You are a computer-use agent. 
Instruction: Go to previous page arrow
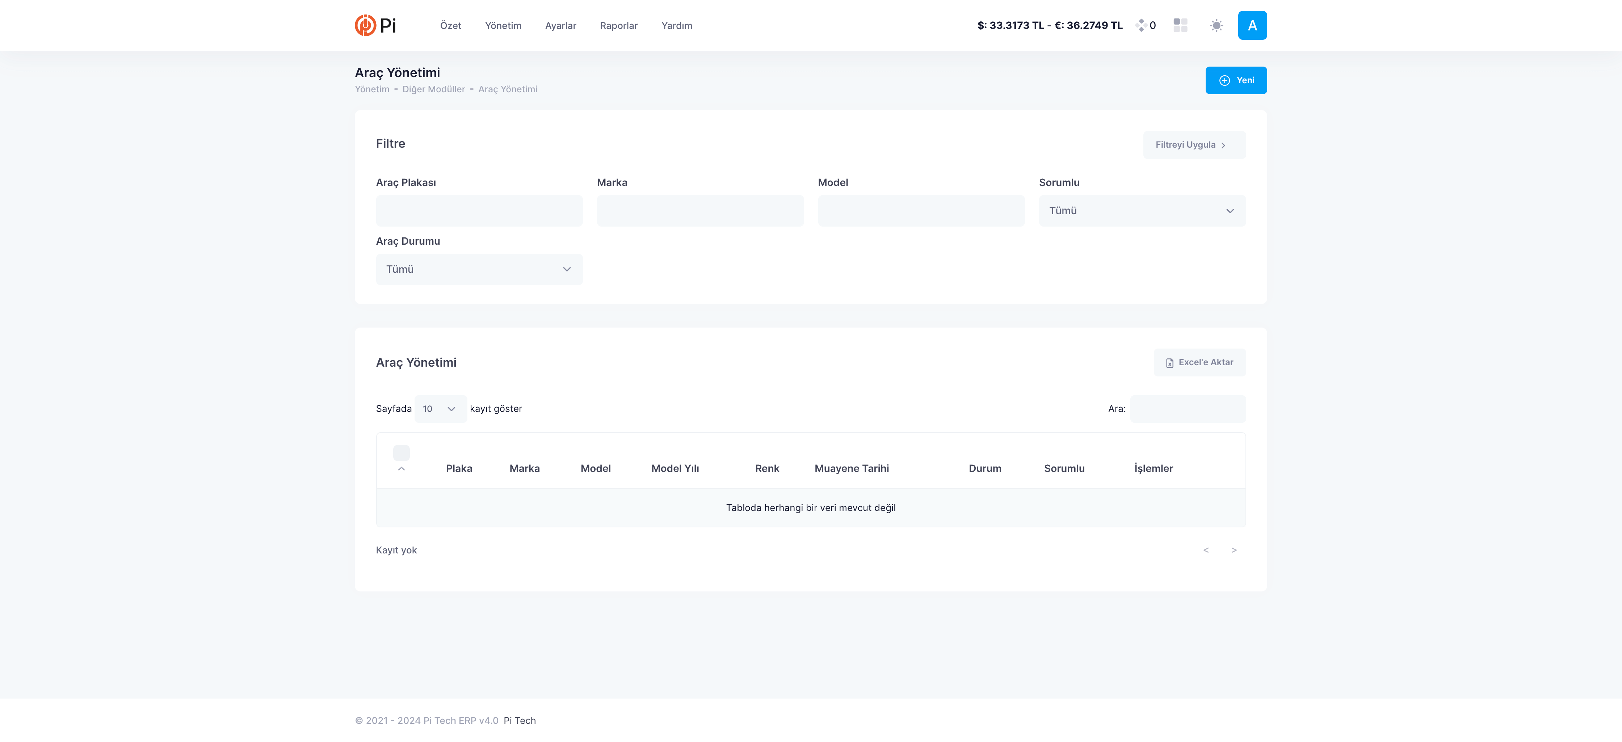(1206, 550)
